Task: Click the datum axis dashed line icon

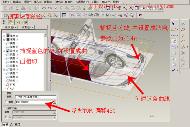Action: (183, 35)
